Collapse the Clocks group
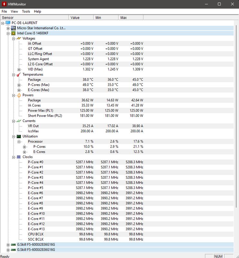 (14, 157)
